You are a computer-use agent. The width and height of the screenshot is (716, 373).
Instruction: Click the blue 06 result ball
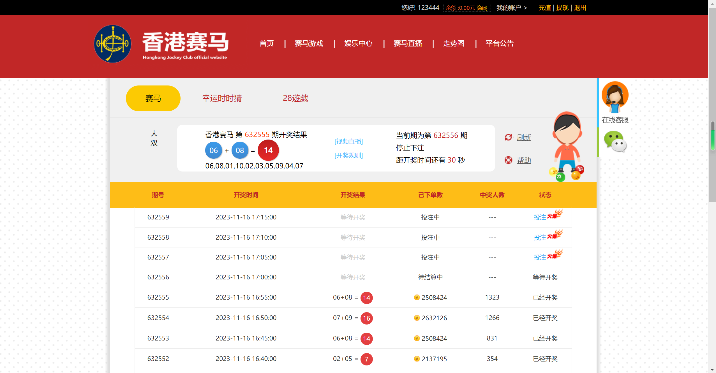[213, 150]
